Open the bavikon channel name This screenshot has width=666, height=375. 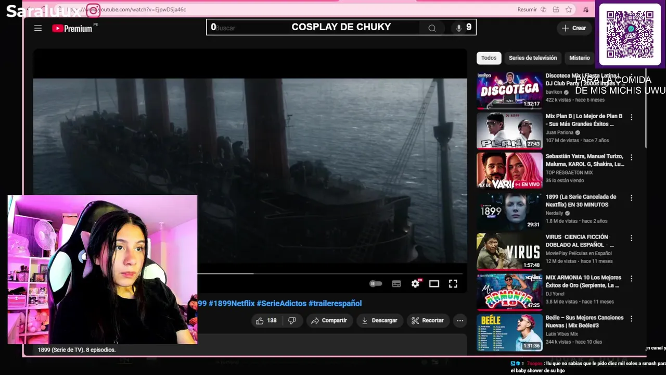pyautogui.click(x=554, y=92)
